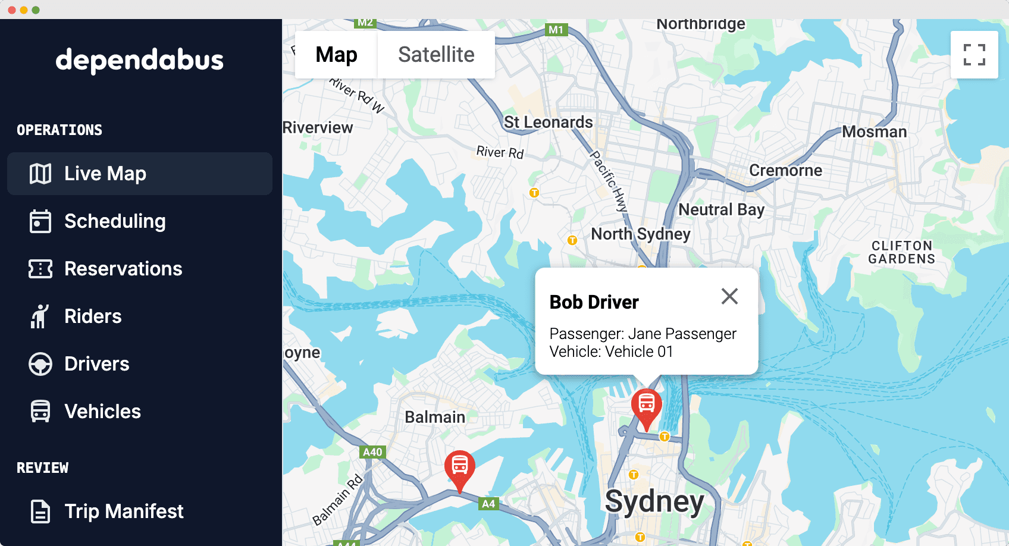The image size is (1009, 546).
Task: Toggle fullscreen map view
Action: 974,55
